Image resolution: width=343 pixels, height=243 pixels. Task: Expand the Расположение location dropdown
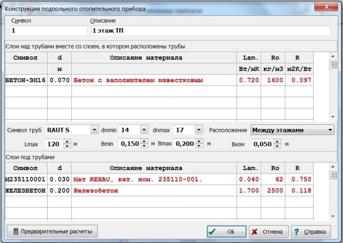329,130
